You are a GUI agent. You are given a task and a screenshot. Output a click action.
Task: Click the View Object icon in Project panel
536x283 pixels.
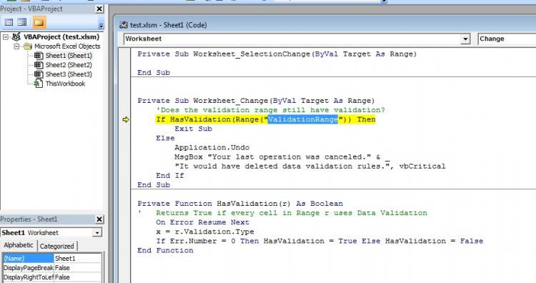(22, 23)
